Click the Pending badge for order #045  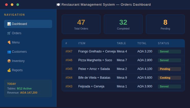point(169,69)
